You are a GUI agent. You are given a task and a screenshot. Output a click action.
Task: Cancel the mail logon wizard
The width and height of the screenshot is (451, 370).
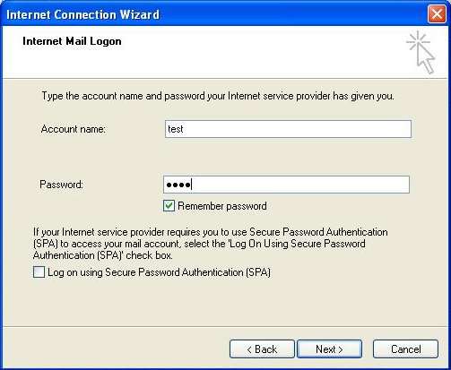tap(405, 348)
